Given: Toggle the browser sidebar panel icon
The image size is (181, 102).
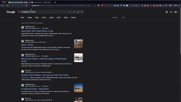Looking at the screenshot, I should click(x=166, y=5).
